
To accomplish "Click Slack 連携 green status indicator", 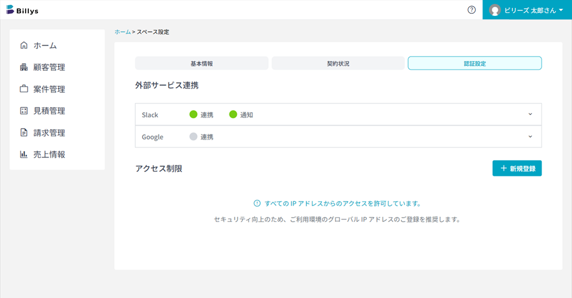I will coord(193,115).
